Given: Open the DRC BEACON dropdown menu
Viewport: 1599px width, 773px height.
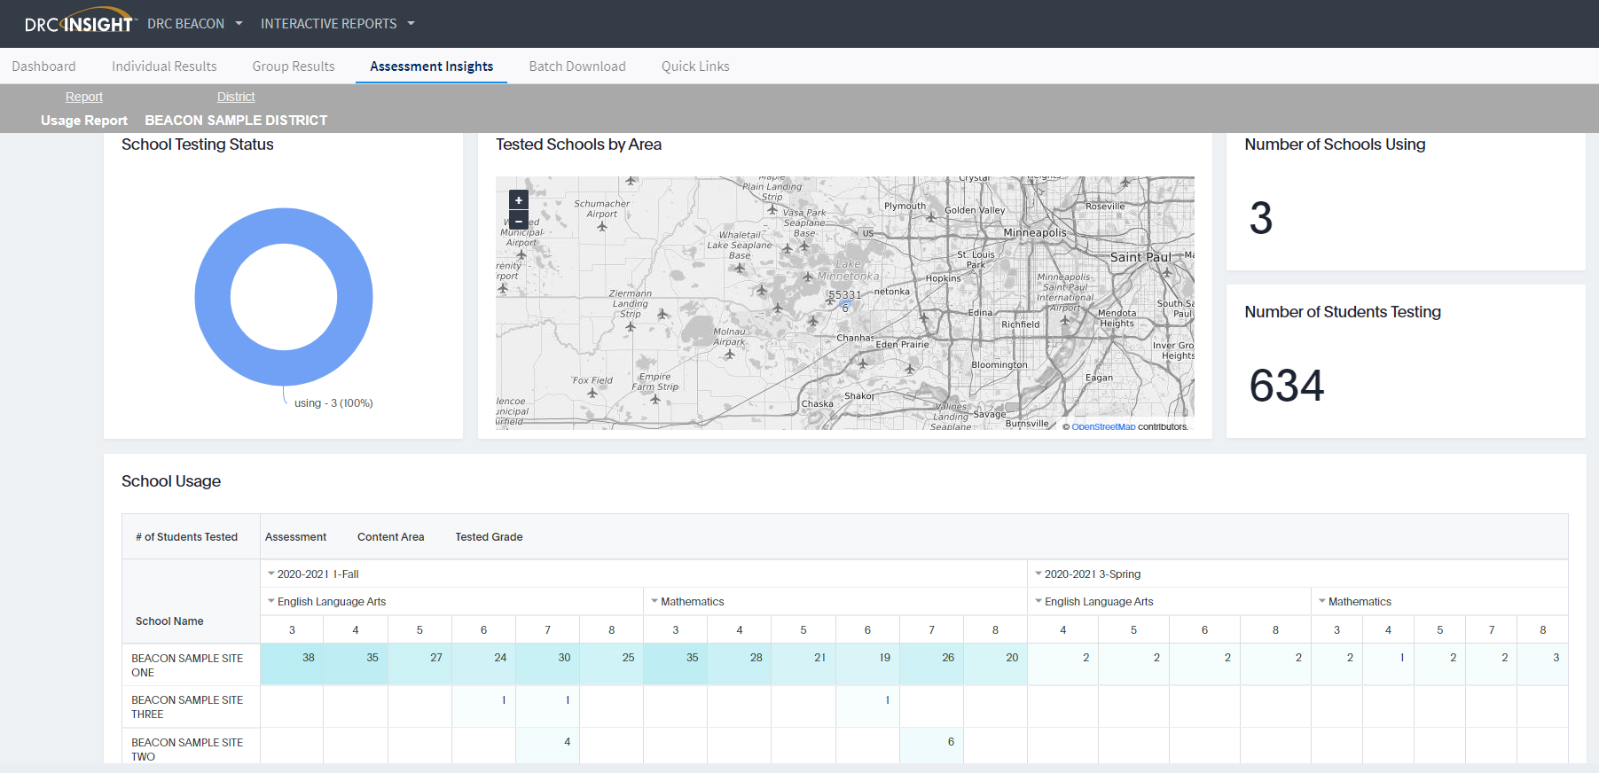Looking at the screenshot, I should (x=195, y=24).
